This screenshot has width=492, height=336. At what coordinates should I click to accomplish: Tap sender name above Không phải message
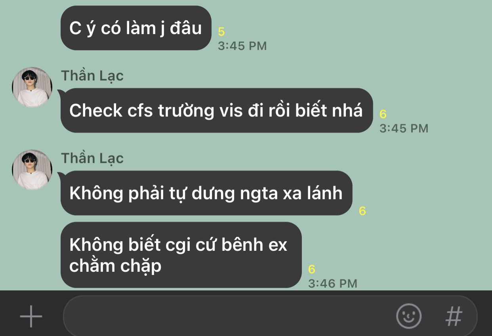click(92, 158)
